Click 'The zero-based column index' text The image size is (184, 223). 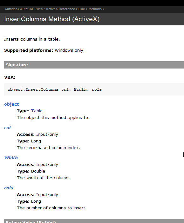click(48, 148)
